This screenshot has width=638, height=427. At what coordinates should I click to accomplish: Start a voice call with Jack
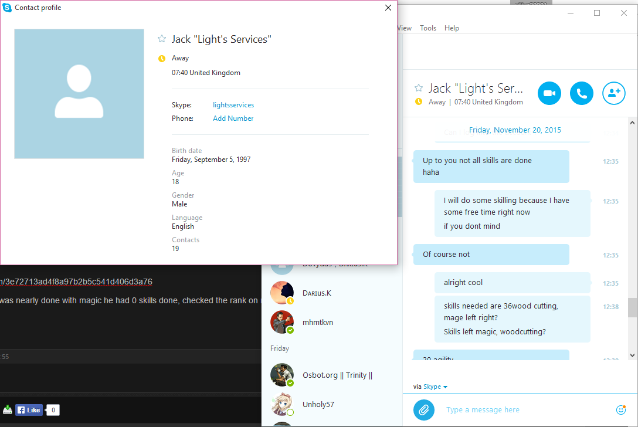coord(582,93)
